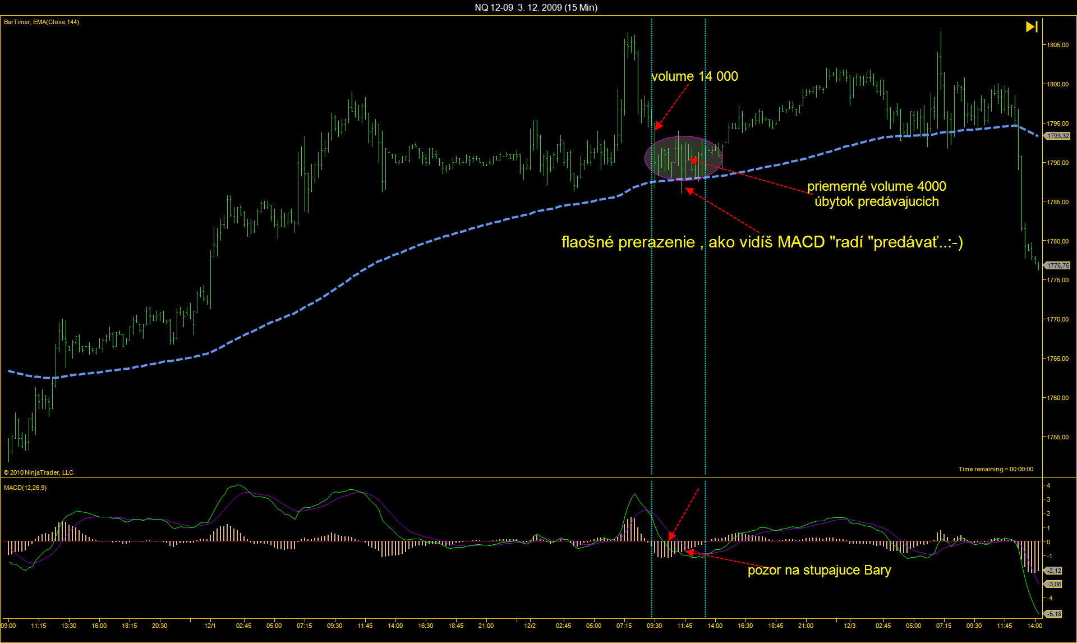Click the '© 2010 NinjaTrader, LLC' copyright text
Screen dimensions: 1077x643
click(39, 472)
